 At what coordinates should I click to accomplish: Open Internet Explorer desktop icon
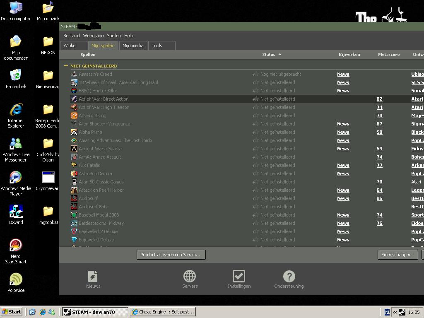pos(16,109)
